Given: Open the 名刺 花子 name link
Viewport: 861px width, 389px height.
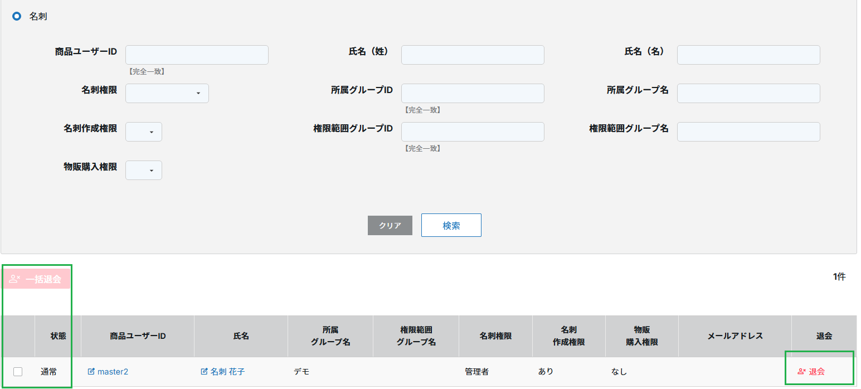Looking at the screenshot, I should 227,372.
